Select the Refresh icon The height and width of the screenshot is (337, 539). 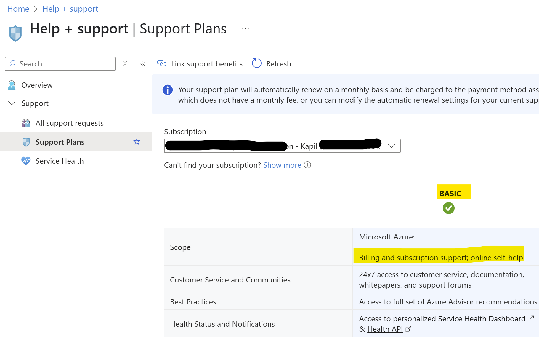(x=256, y=63)
